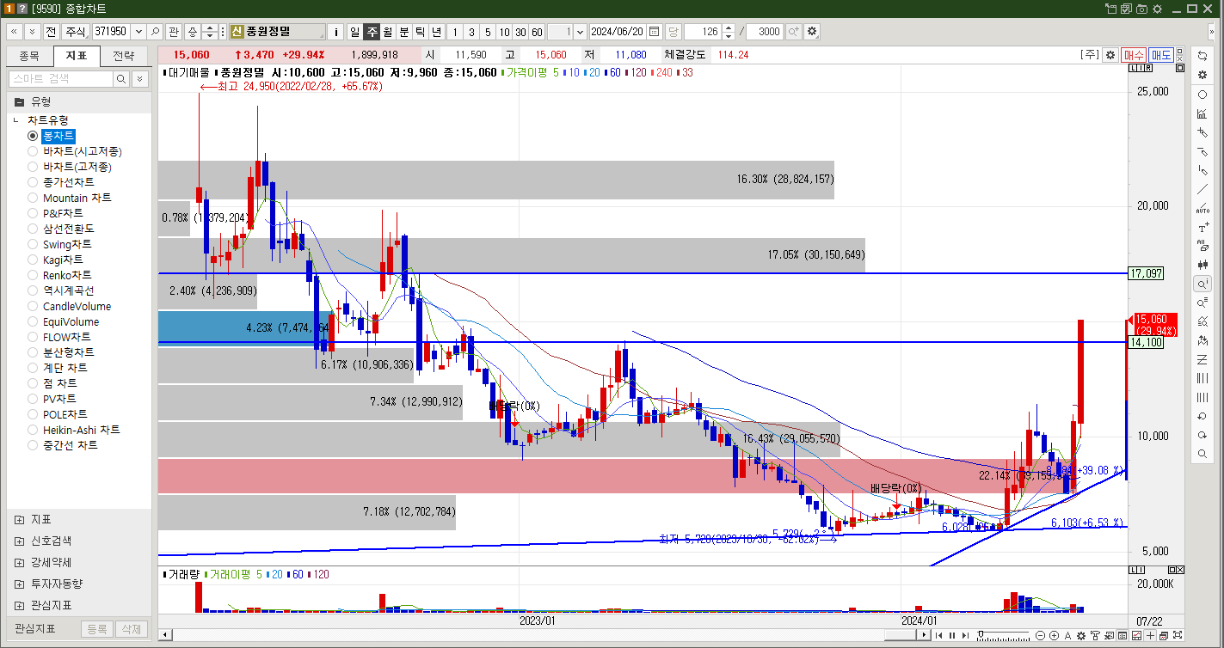Select the highlighted magnifier info tool
The image size is (1224, 648).
(1202, 284)
